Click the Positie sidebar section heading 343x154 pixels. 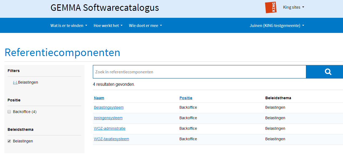[x=14, y=100]
